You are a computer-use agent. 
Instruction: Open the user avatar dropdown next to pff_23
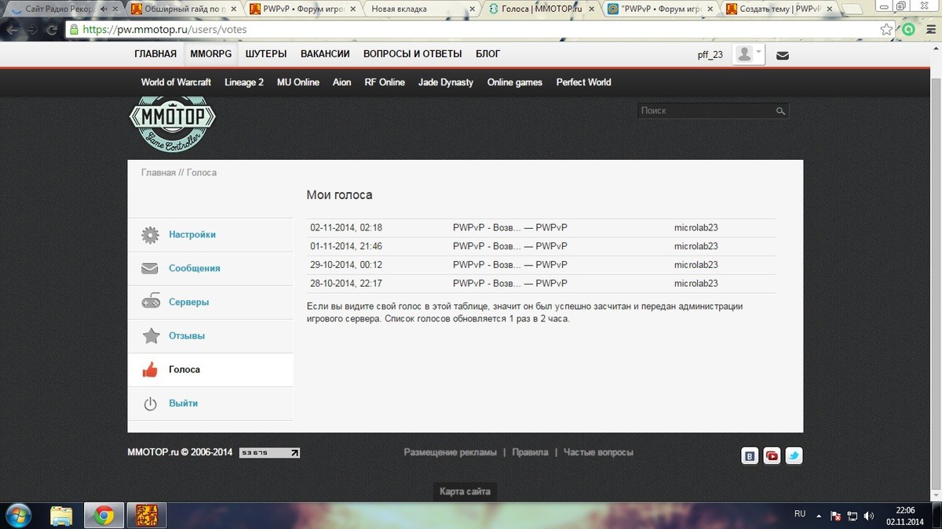coord(748,54)
